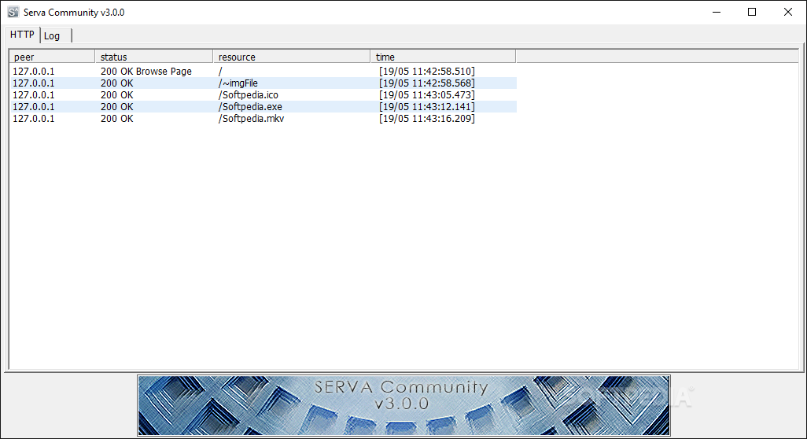
Task: Close the Serva Community window
Action: (x=788, y=12)
